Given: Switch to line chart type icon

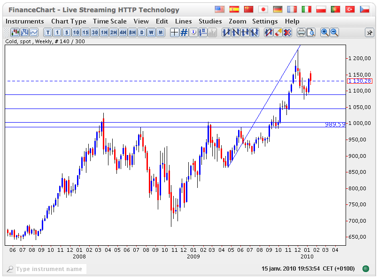Looking at the screenshot, I should pos(35,32).
